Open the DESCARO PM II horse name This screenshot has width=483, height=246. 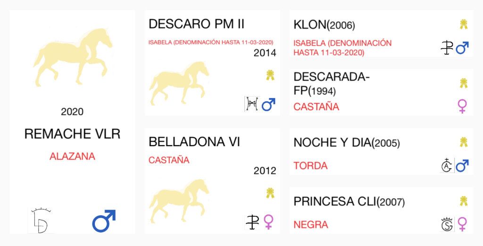point(196,25)
